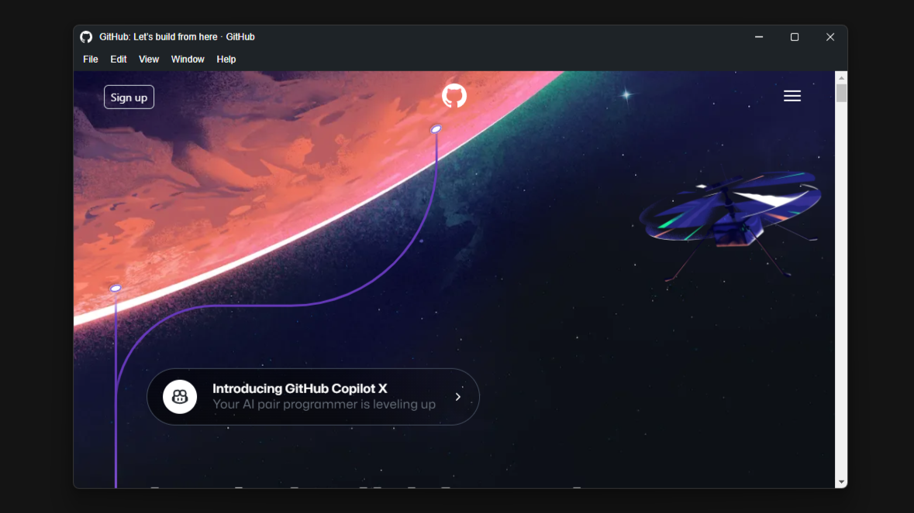Open the Introducing GitHub Copilot X link
914x513 pixels.
[313, 397]
